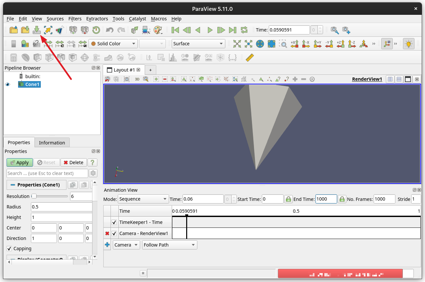Open the Camera track source dropdown
Screen dimensions: 425x282
pyautogui.click(x=127, y=245)
